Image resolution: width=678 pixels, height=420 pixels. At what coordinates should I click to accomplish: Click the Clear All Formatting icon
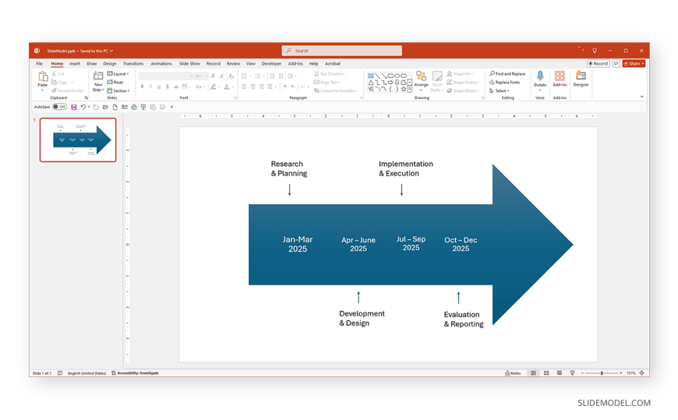(x=231, y=76)
